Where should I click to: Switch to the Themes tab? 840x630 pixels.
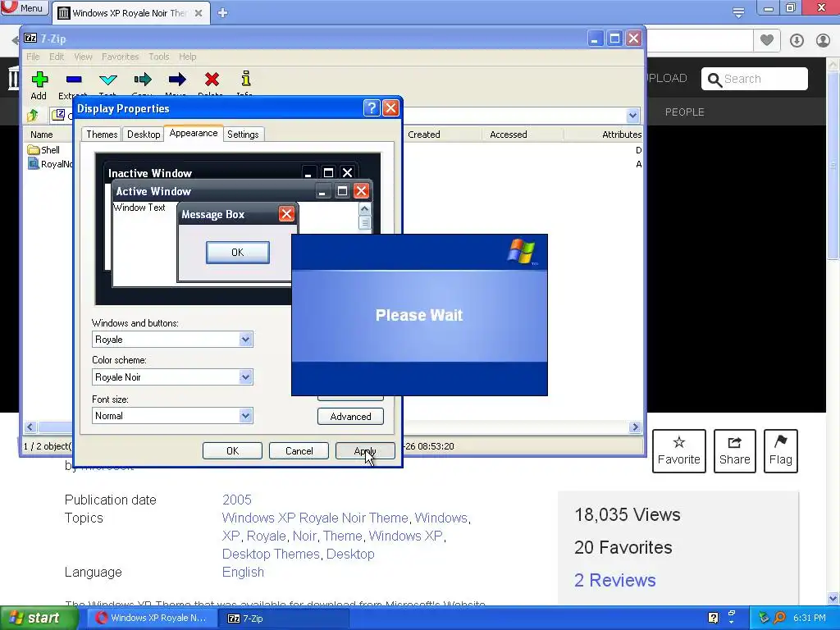pos(102,135)
